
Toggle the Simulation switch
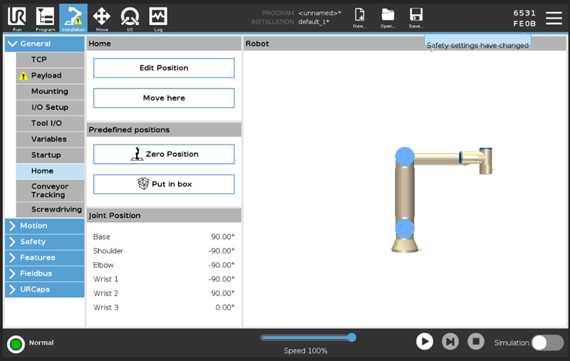click(547, 342)
